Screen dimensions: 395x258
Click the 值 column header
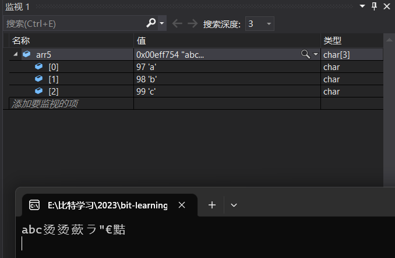(x=227, y=40)
